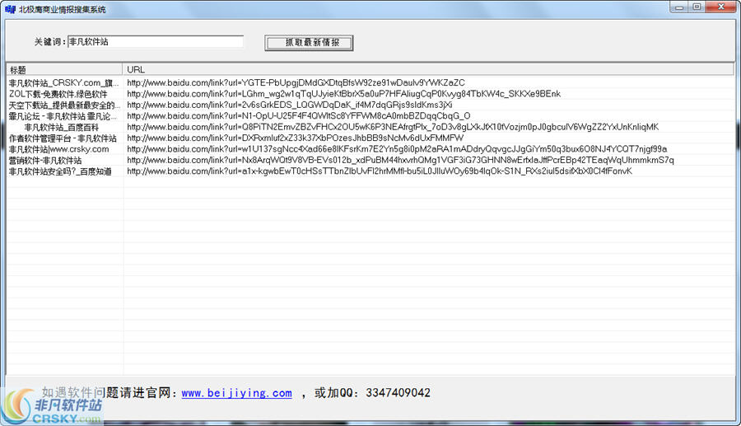Minimize the window

(679, 7)
